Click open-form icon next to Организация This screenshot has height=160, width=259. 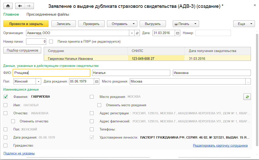tap(137, 33)
